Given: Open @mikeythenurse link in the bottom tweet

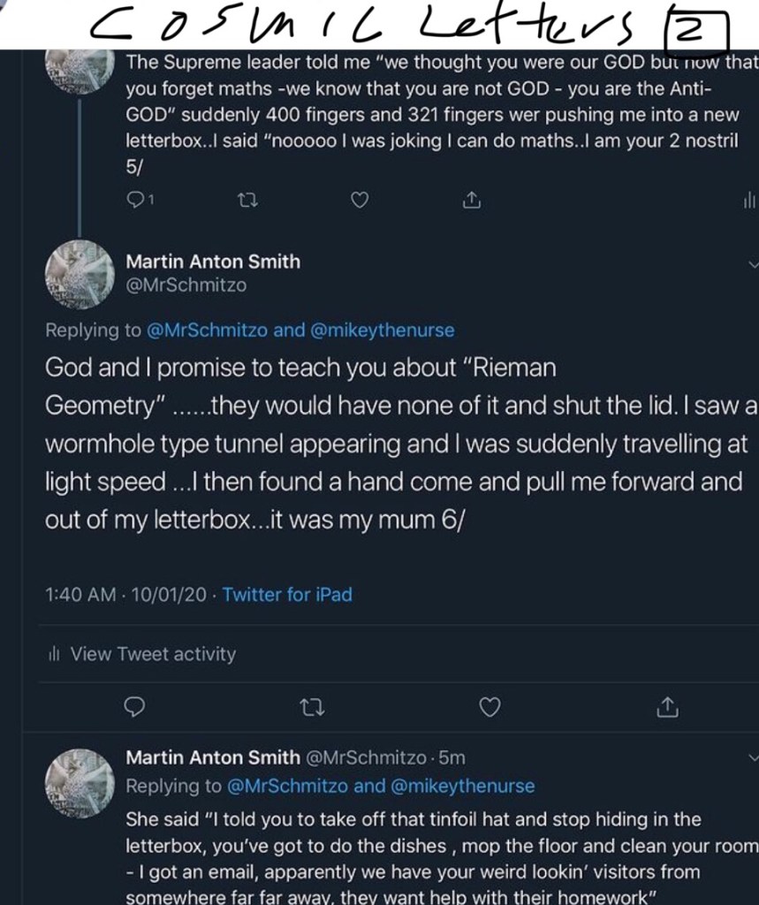Looking at the screenshot, I should point(463,786).
